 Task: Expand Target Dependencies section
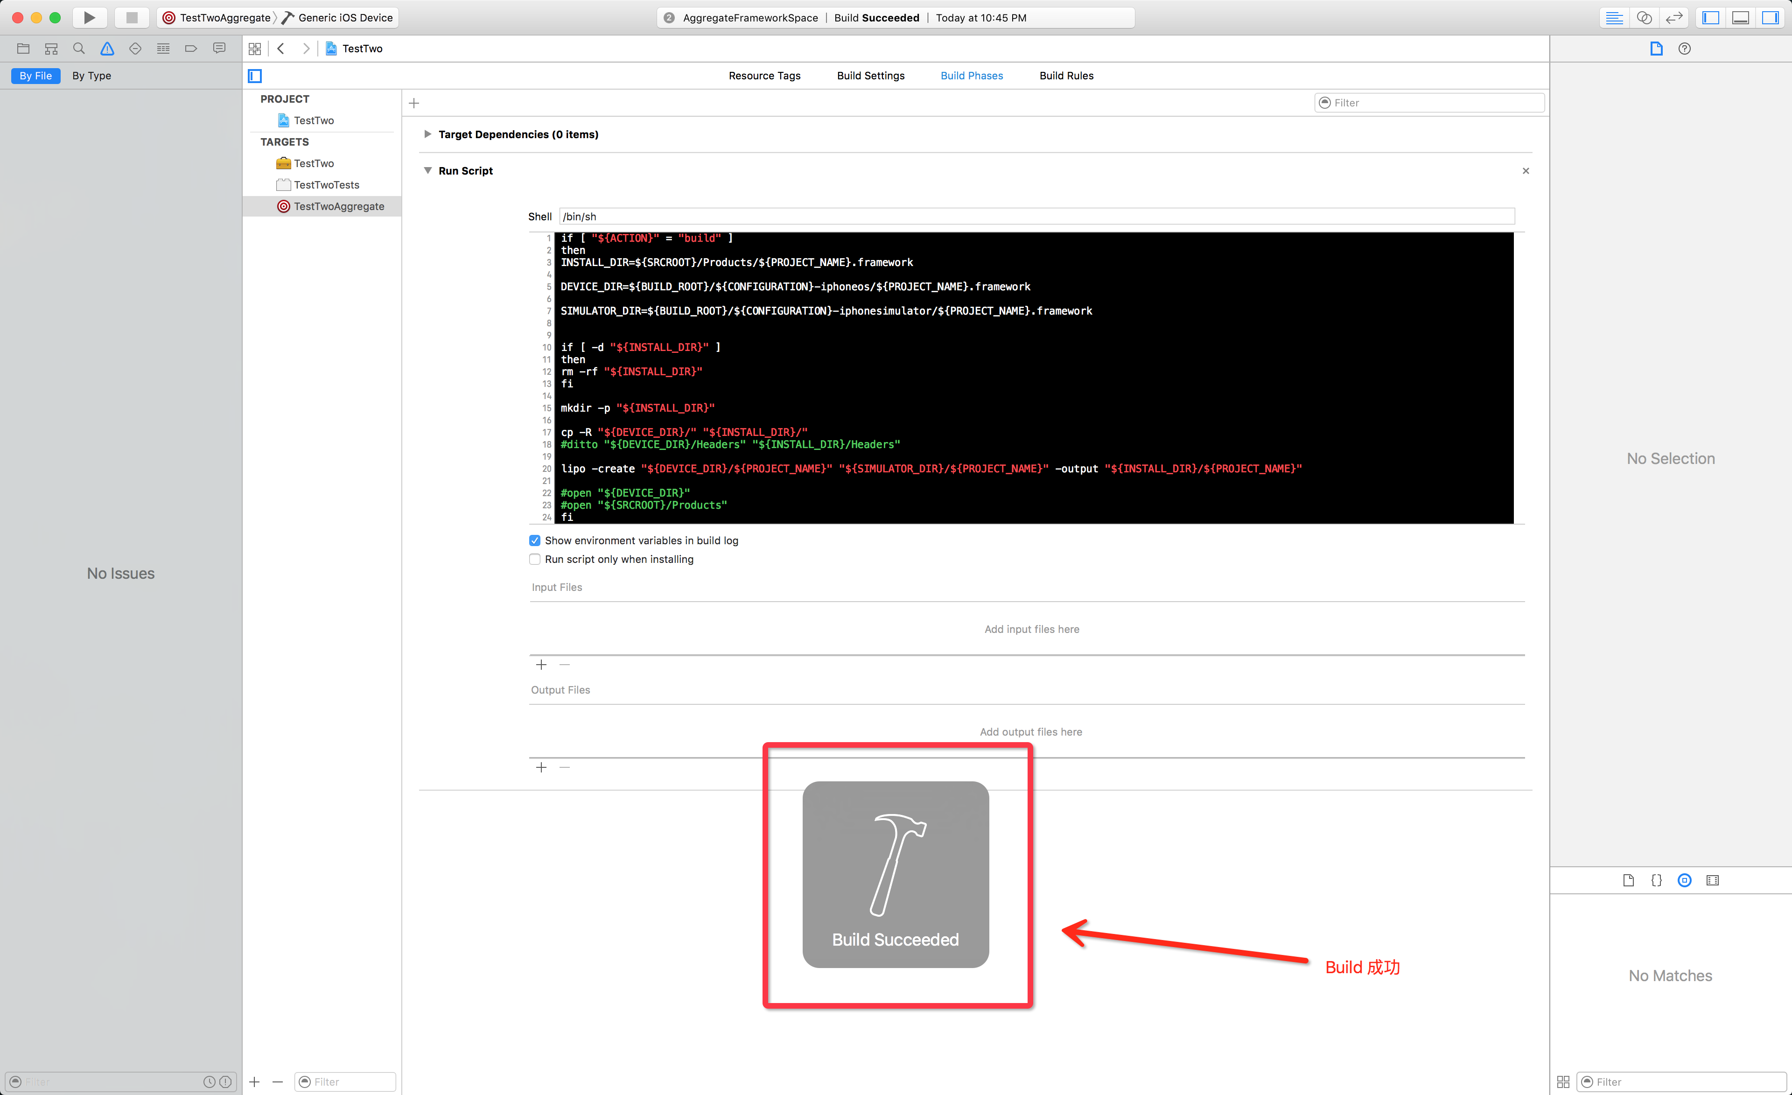(x=427, y=134)
